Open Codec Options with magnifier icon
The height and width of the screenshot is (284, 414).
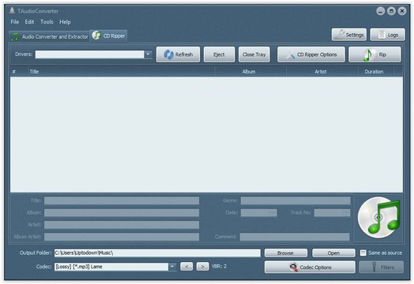pyautogui.click(x=310, y=267)
